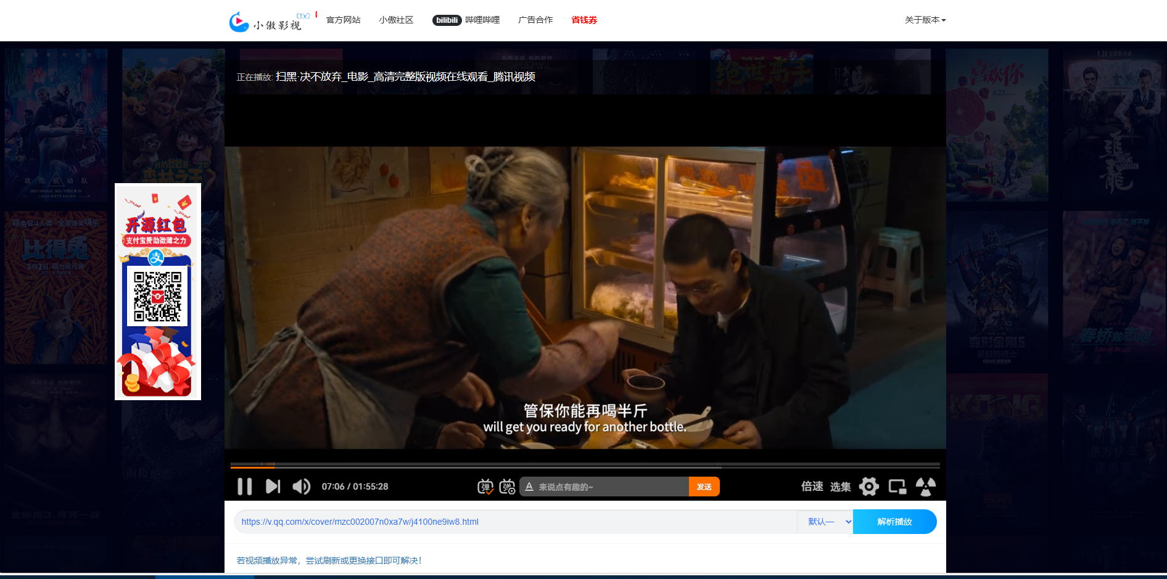The image size is (1167, 579).
Task: Click the now-playing title 扫黑·决不放弃
Action: click(x=405, y=76)
